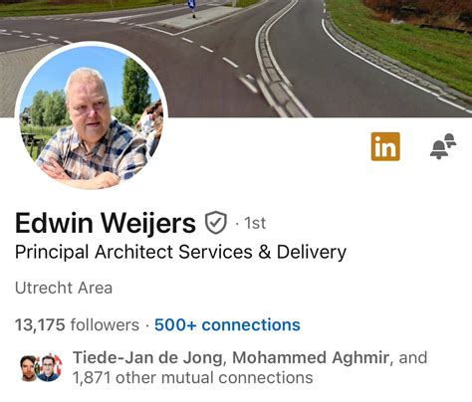Click the second mutual connection avatar with glasses
472x402 pixels.
(49, 368)
